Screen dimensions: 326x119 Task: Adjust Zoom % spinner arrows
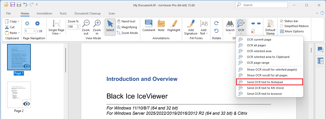pyautogui.click(x=78, y=27)
